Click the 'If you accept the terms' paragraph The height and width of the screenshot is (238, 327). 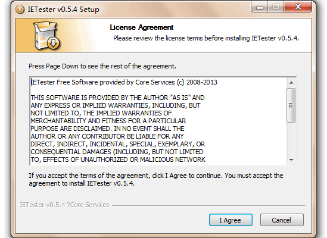coord(156,180)
